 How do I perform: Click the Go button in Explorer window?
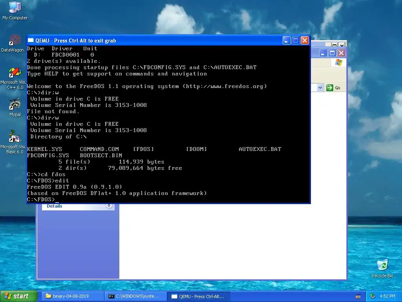(x=333, y=88)
